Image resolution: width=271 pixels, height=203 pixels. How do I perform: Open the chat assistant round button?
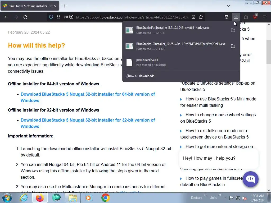pos(251,179)
